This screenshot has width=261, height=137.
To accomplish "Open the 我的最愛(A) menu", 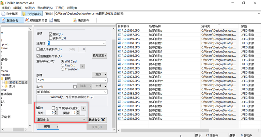I will 45,8.
